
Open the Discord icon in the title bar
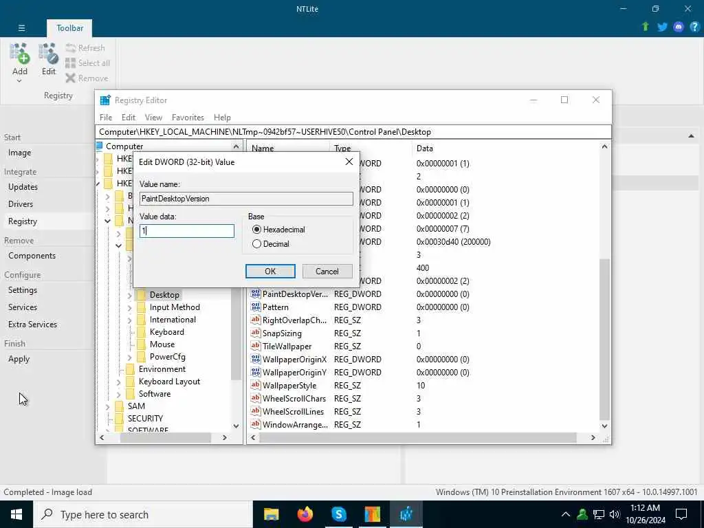coord(679,27)
